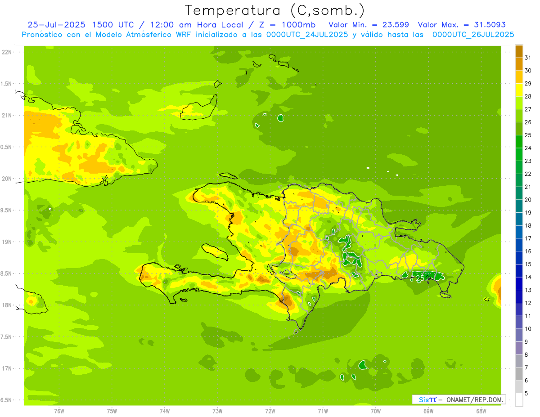Select the '0000UTC_26JUL2025' valid-until time

pos(473,34)
